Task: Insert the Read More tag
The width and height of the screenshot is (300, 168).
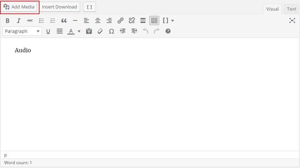Action: (x=143, y=20)
